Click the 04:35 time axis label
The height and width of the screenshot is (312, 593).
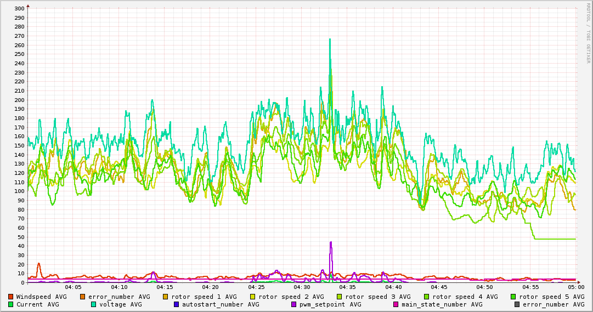pyautogui.click(x=348, y=287)
